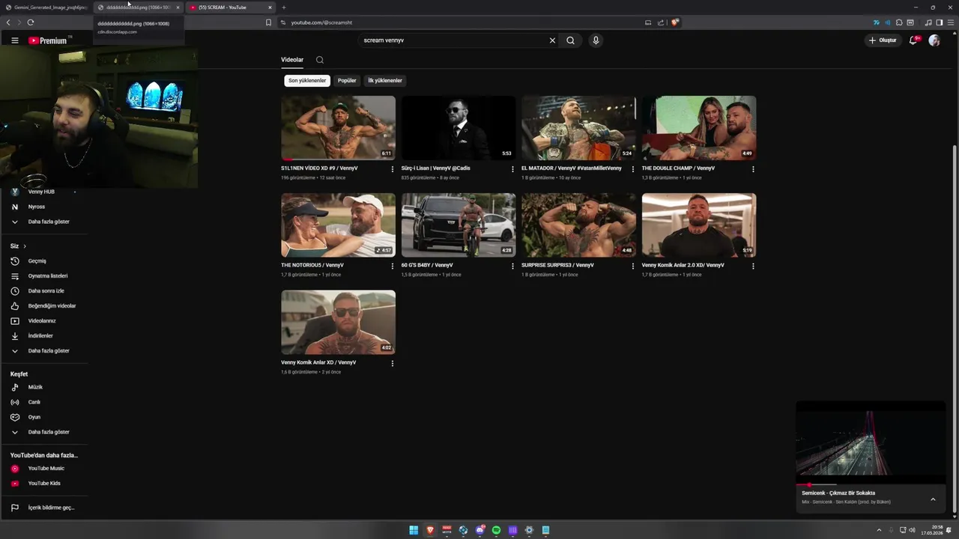
Task: Open Canlı live in Keşfet
Action: [43, 403]
